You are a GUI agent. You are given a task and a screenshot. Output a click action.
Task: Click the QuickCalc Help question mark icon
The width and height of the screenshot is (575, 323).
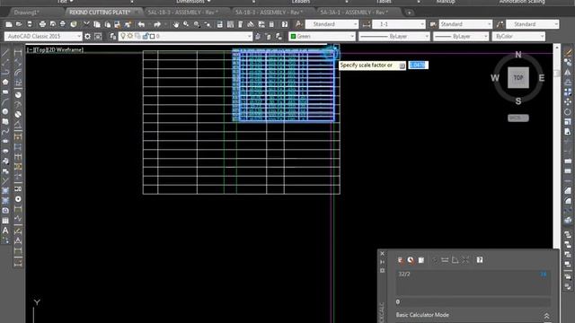[480, 260]
